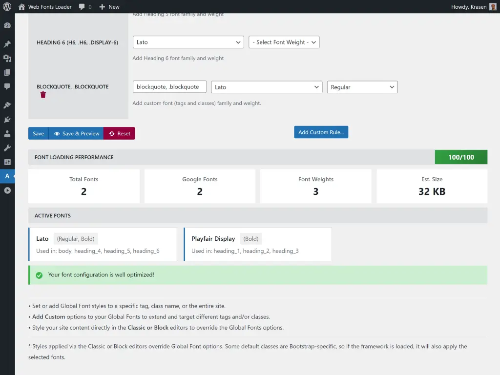
Task: Click the green 100/100 performance score bar
Action: pyautogui.click(x=461, y=157)
